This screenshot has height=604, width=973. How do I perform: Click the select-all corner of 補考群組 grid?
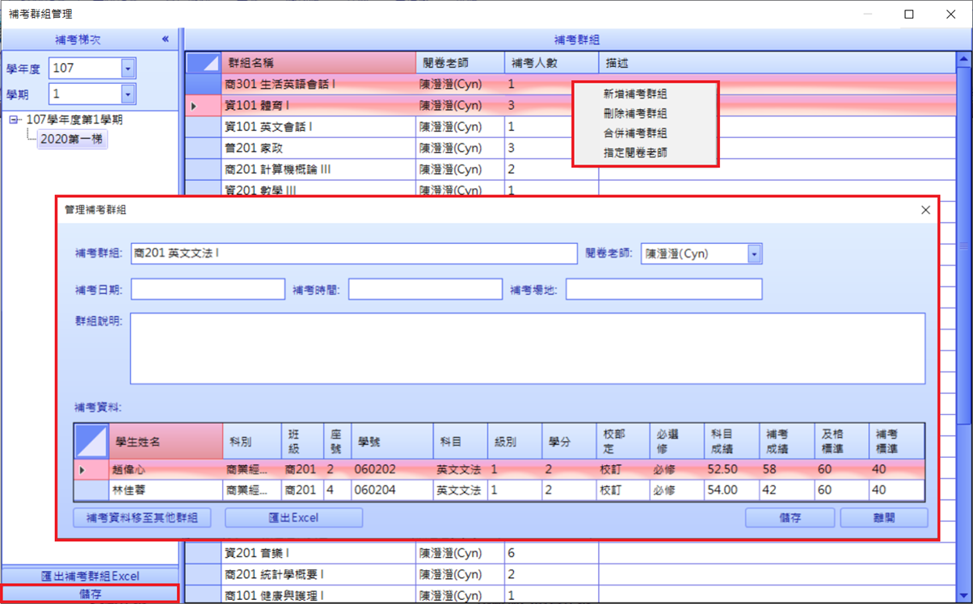[x=203, y=63]
